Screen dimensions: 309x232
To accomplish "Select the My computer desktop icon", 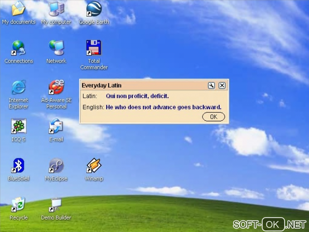I will click(56, 9).
